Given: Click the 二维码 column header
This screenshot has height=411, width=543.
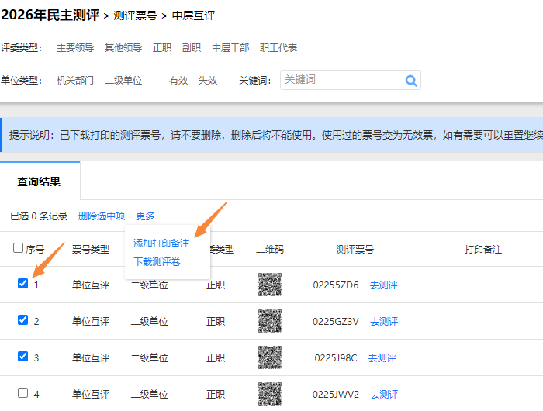Looking at the screenshot, I should coord(270,249).
